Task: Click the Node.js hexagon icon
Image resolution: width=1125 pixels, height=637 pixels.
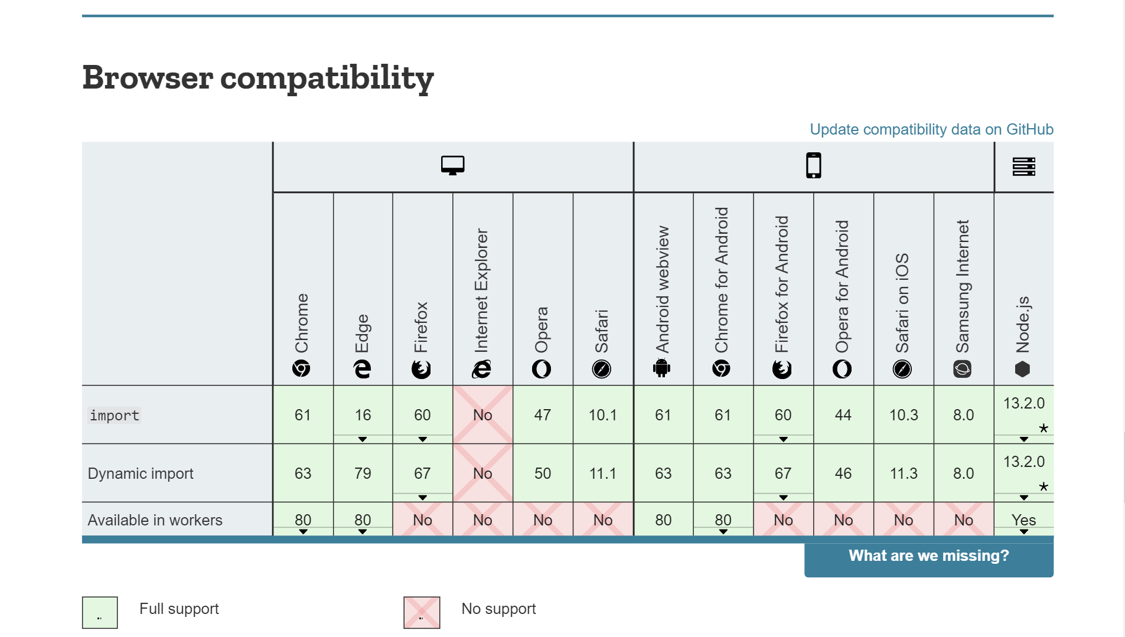Action: pyautogui.click(x=1022, y=370)
